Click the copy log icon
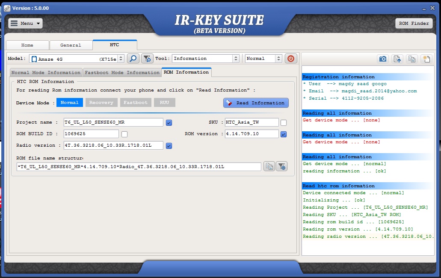The image size is (441, 278). tap(412, 59)
